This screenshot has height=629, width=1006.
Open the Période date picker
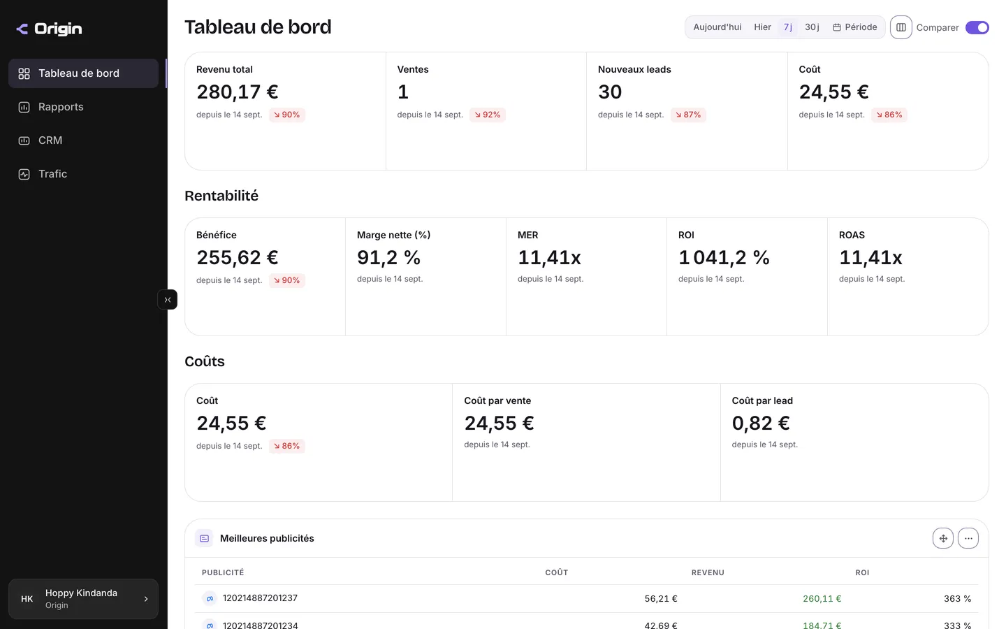(855, 27)
